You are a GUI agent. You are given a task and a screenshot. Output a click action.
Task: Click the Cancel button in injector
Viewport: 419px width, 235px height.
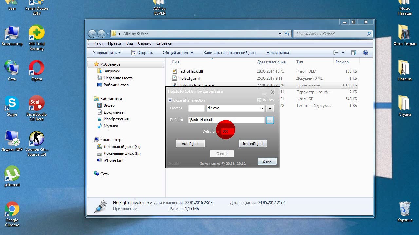click(x=222, y=154)
